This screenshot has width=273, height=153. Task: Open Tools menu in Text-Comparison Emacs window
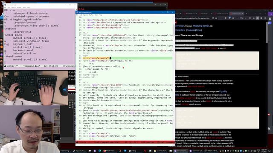click(96, 15)
